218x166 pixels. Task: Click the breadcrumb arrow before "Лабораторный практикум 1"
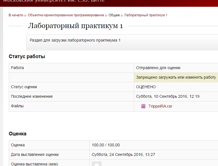click(x=122, y=15)
